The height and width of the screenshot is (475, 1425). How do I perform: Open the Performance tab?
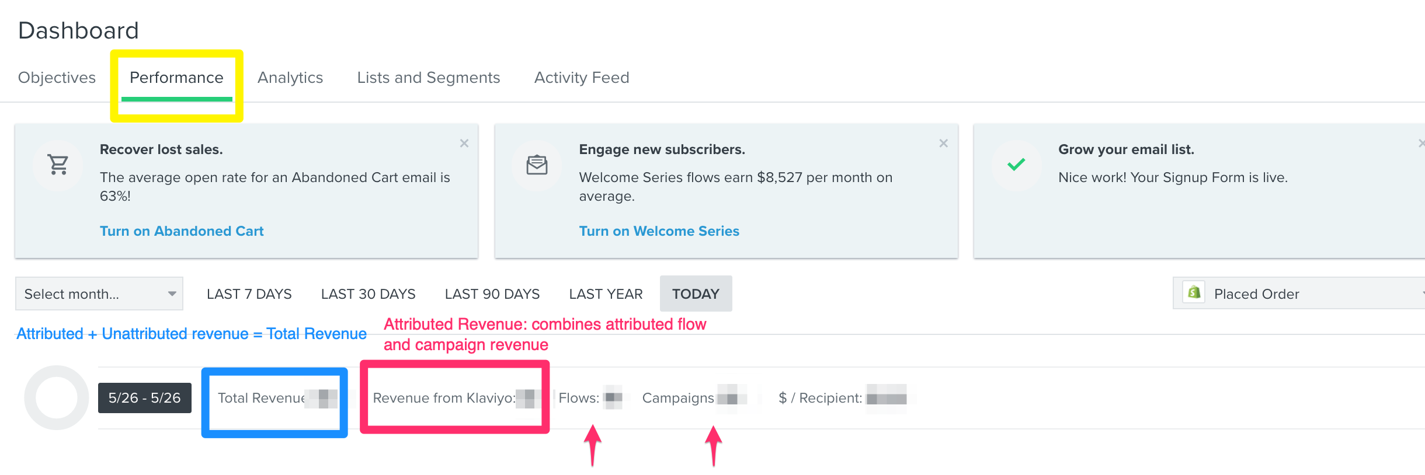[x=176, y=78]
